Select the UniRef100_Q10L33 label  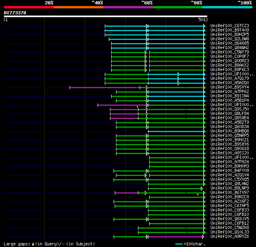coord(230,232)
